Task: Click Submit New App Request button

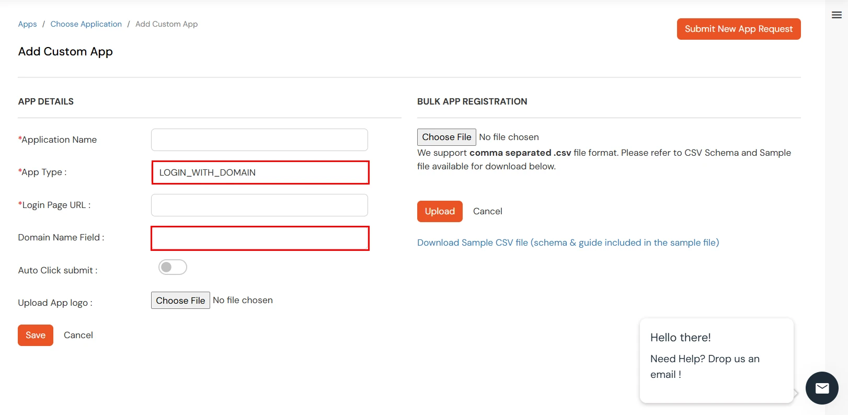Action: (739, 29)
